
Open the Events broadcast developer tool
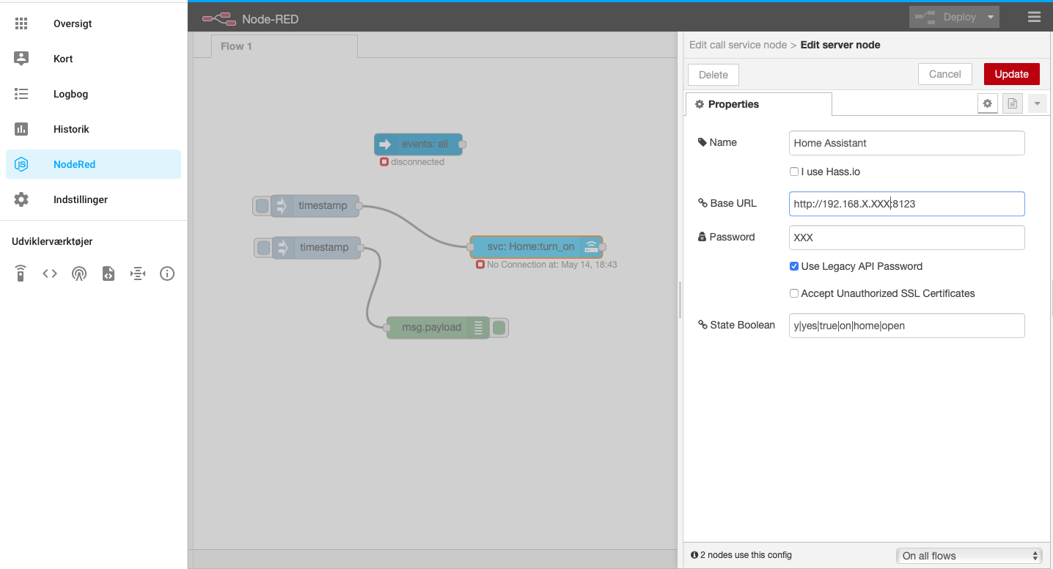point(79,274)
